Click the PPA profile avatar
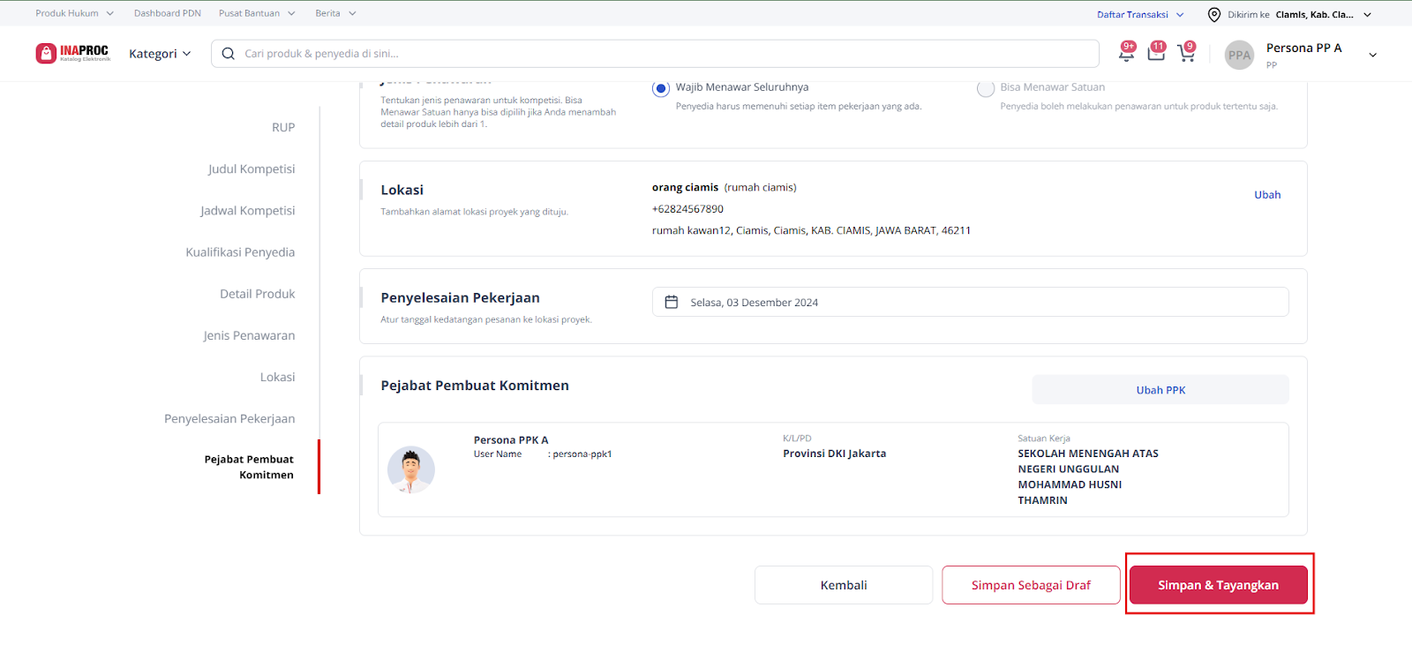This screenshot has height=660, width=1412. point(1239,55)
